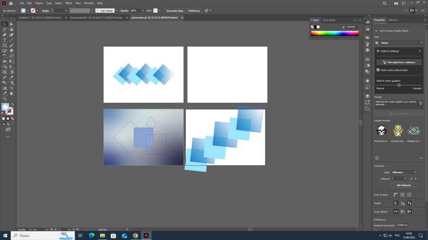The width and height of the screenshot is (428, 240).
Task: Toggle the lock guides icon
Action: pyautogui.click(x=402, y=203)
